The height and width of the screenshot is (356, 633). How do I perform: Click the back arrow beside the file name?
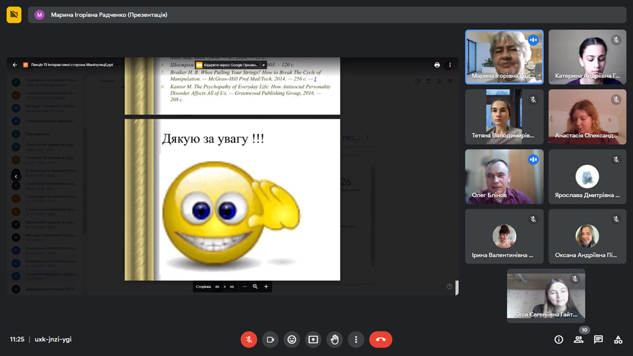tap(15, 65)
